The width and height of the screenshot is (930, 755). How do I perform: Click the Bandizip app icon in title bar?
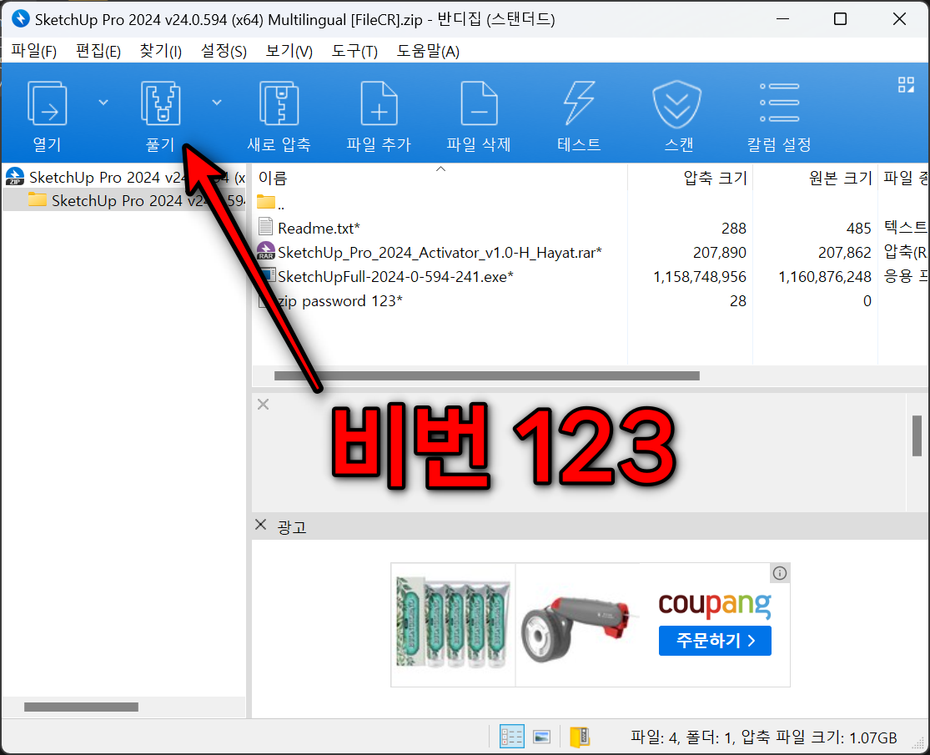20,19
